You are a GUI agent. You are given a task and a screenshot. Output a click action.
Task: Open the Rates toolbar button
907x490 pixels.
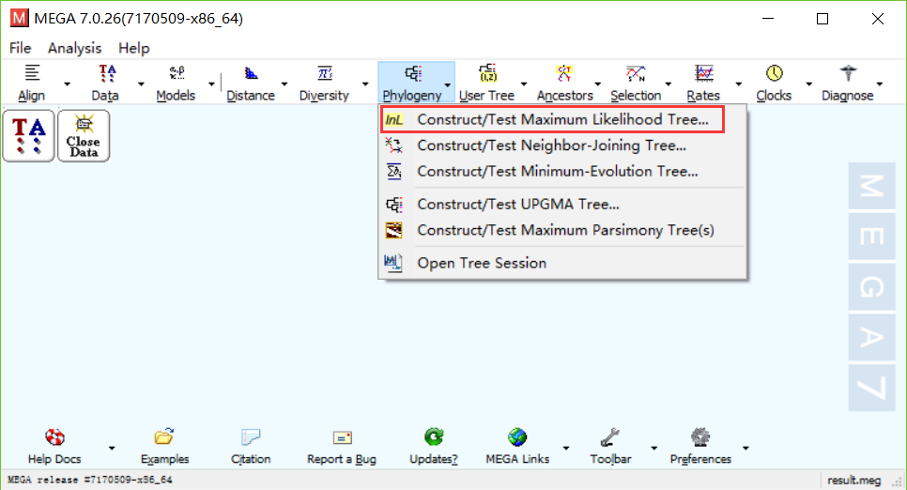pos(703,83)
